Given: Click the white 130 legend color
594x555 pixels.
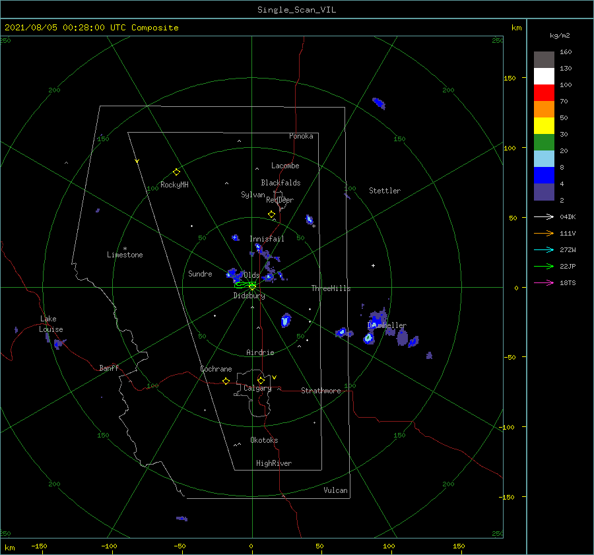Looking at the screenshot, I should tap(544, 76).
